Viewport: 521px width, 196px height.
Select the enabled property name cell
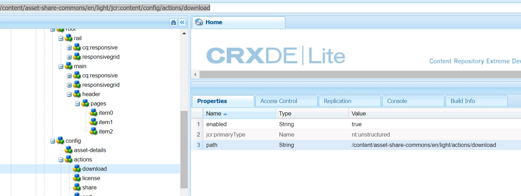point(239,124)
